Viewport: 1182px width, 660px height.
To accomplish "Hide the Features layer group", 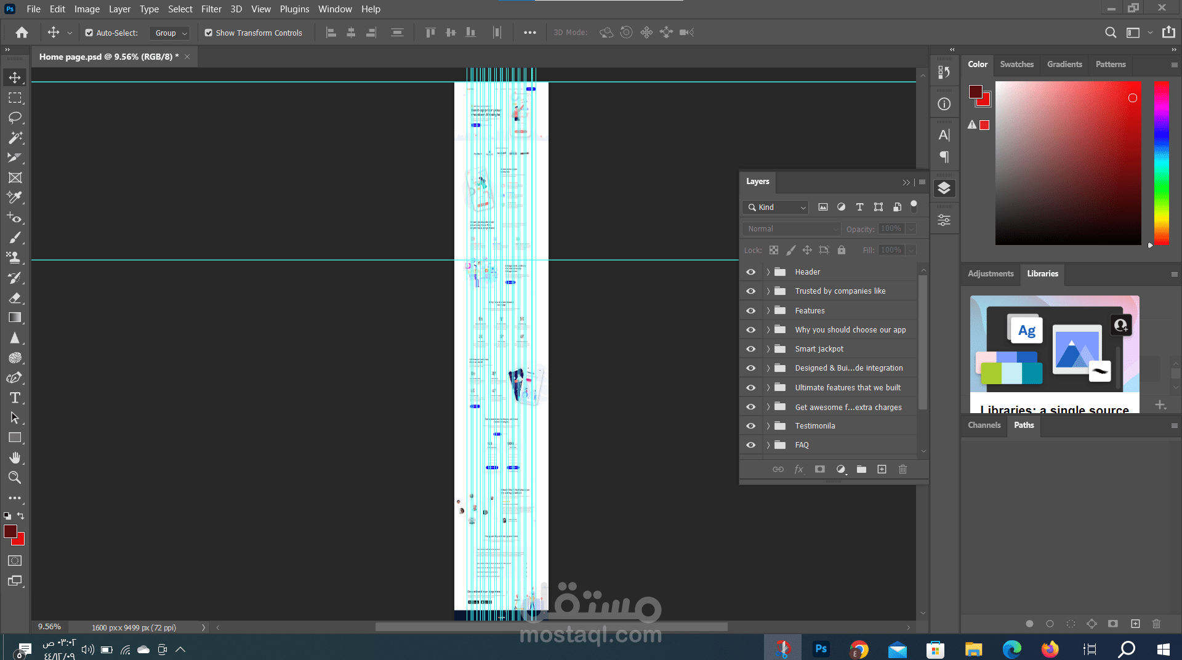I will [750, 311].
